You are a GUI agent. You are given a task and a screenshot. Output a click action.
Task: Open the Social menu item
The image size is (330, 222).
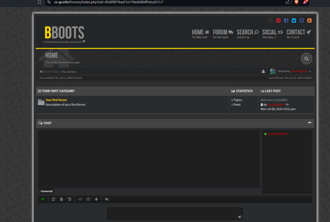[273, 34]
